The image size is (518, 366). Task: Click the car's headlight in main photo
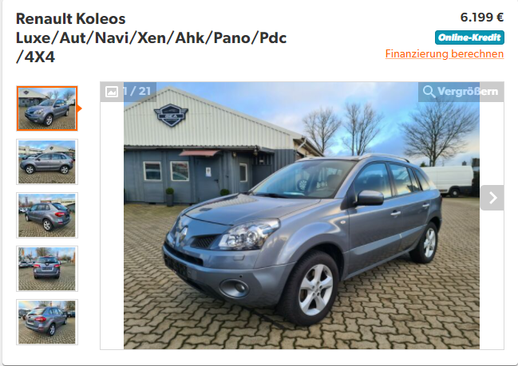[248, 235]
